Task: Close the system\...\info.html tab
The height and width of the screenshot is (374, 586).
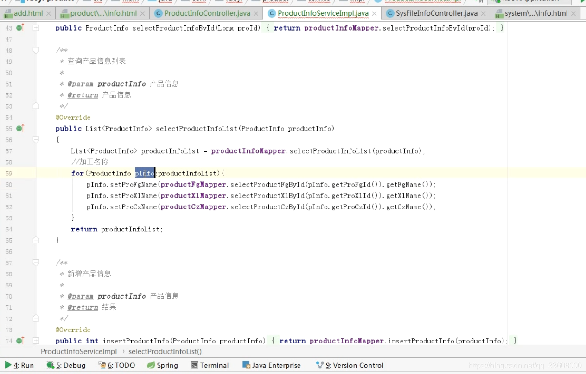Action: [x=574, y=14]
